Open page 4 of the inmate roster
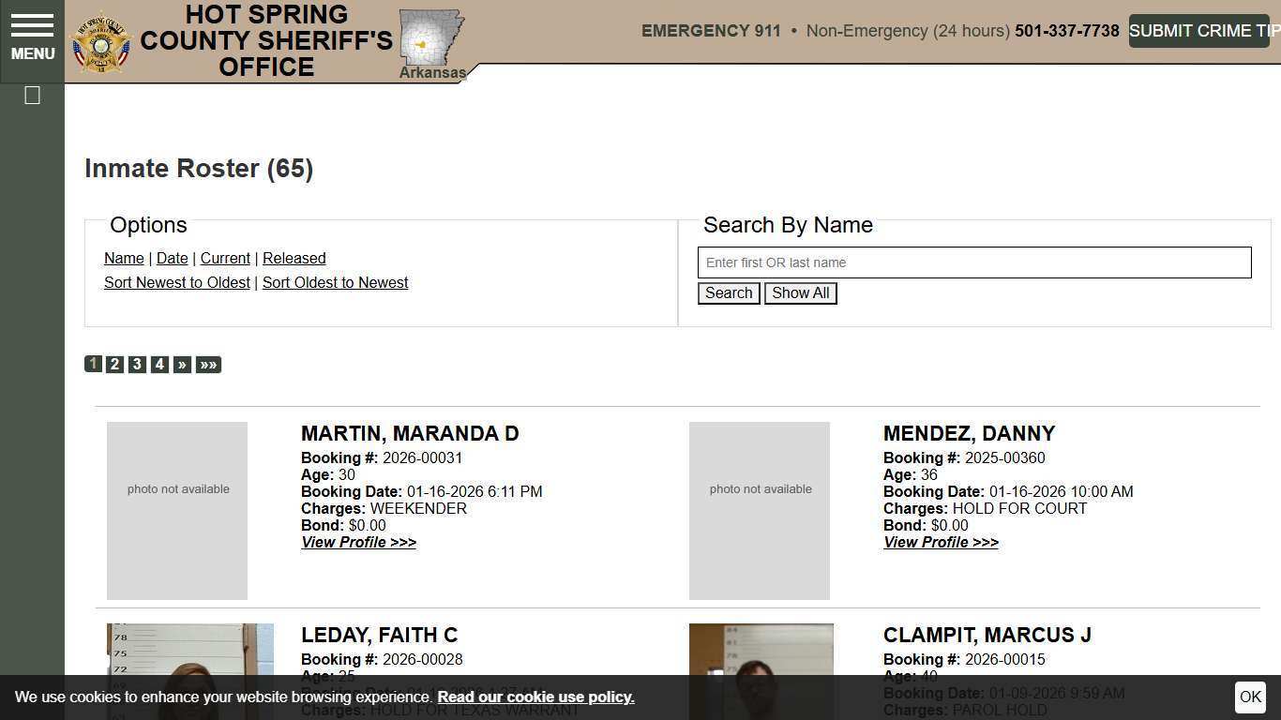The height and width of the screenshot is (720, 1281). tap(159, 365)
